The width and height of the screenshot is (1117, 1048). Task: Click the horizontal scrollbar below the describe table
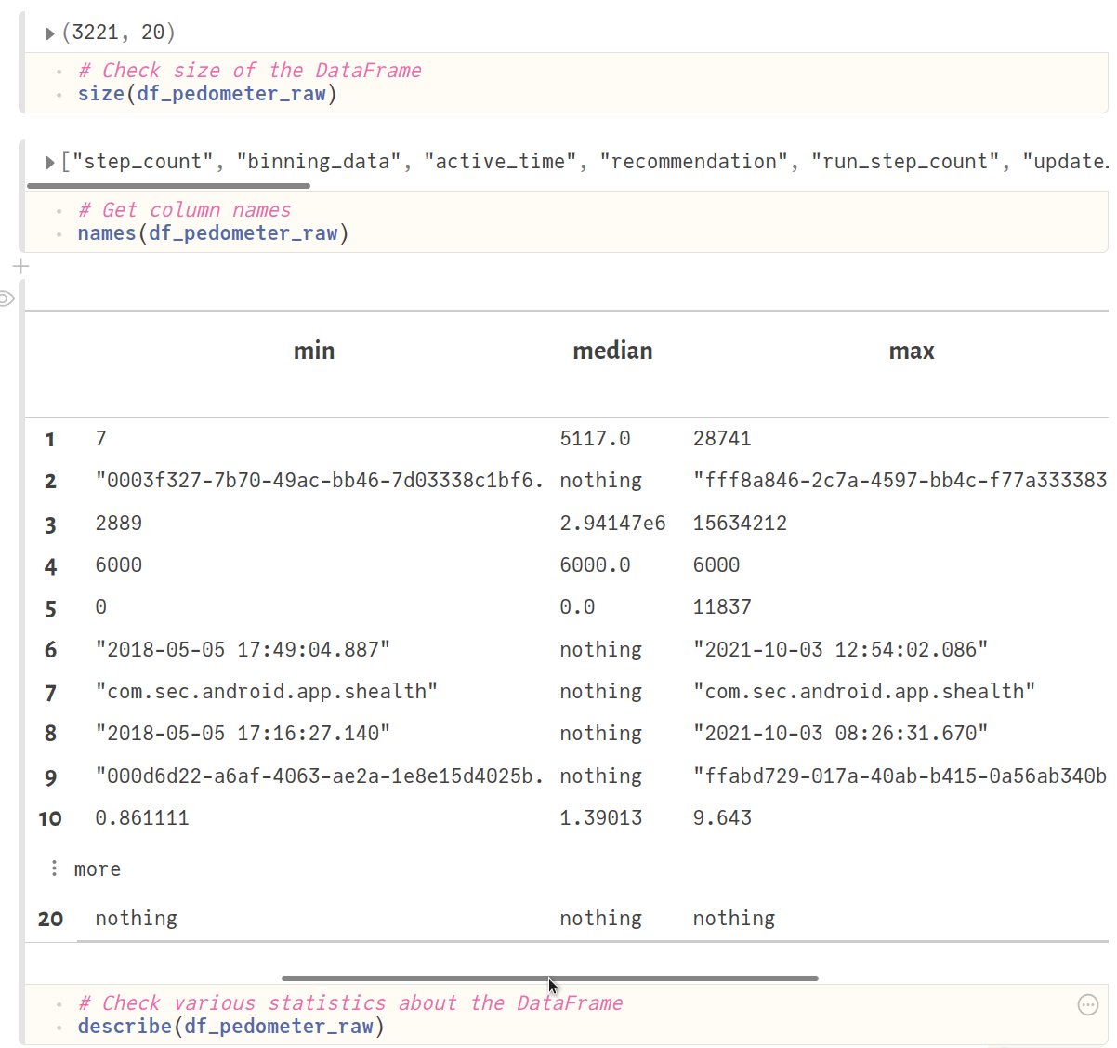click(x=549, y=978)
